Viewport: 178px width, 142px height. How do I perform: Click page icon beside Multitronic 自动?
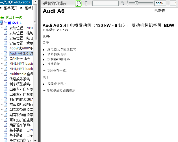pos(5,74)
